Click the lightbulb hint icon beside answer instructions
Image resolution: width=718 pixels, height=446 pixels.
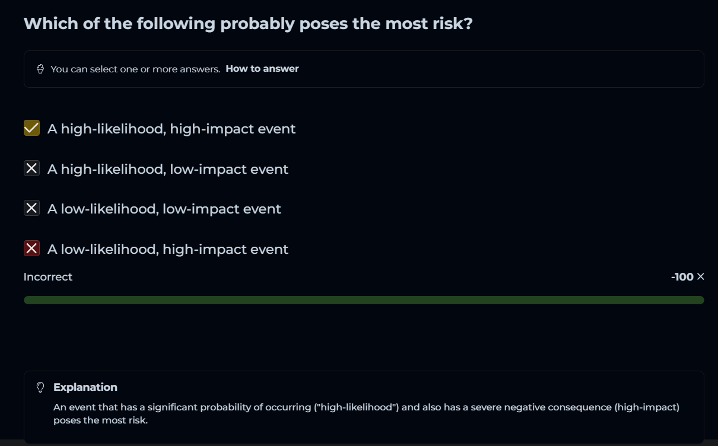coord(40,69)
